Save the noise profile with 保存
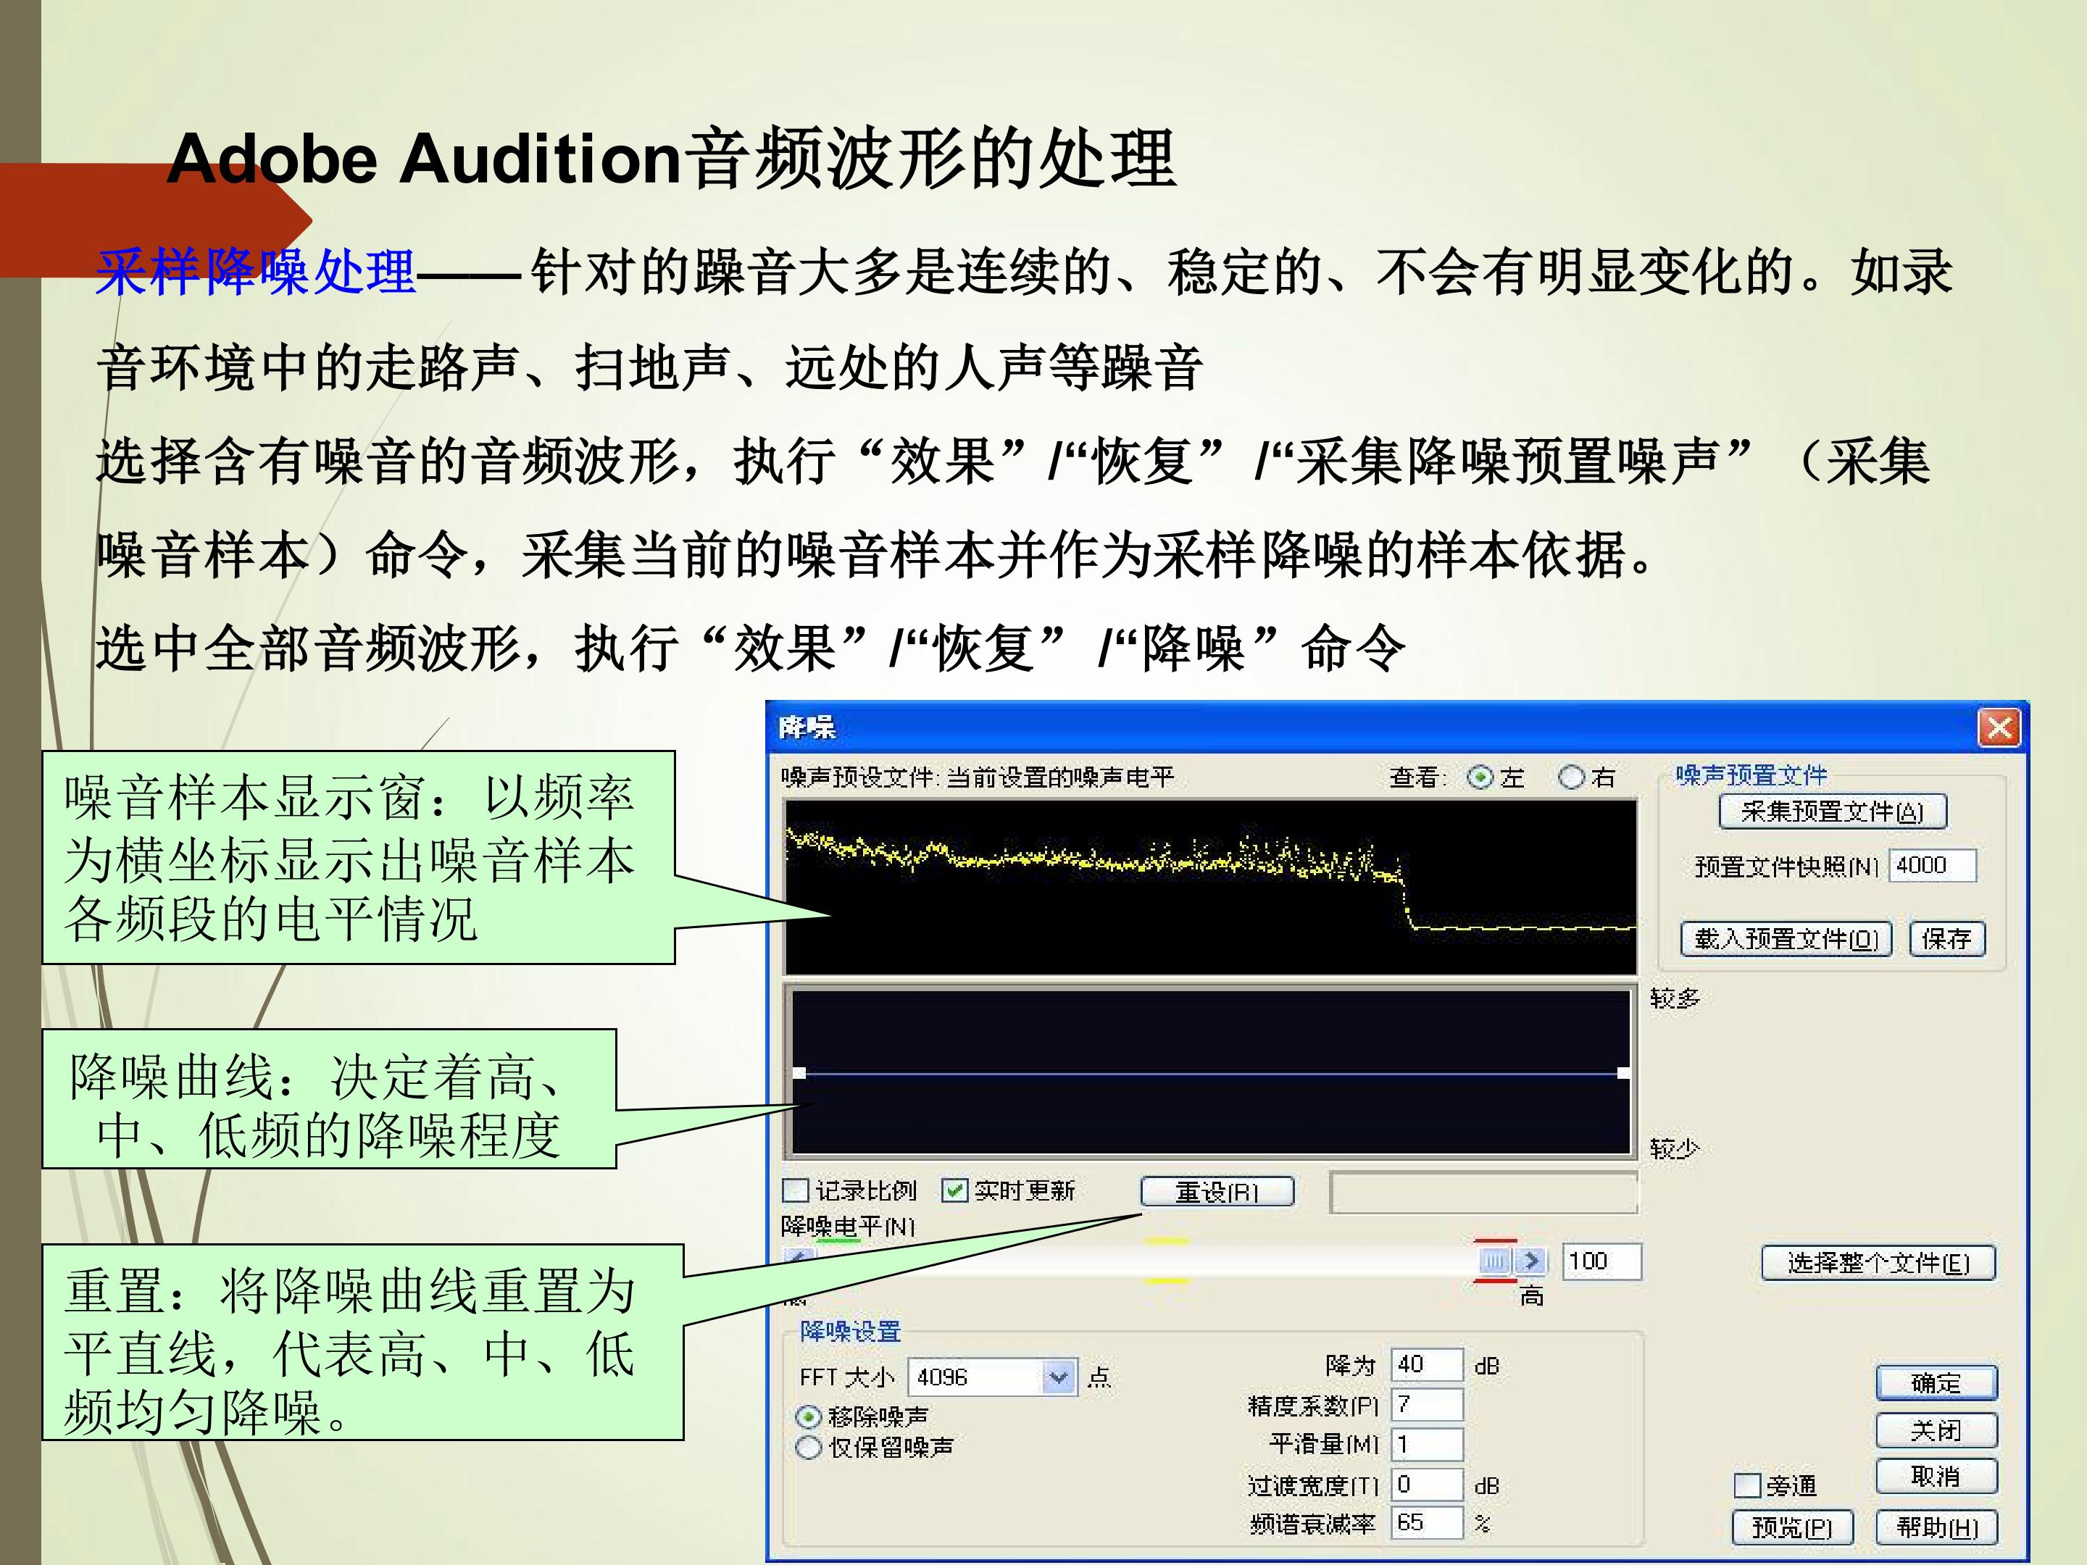Image resolution: width=2087 pixels, height=1565 pixels. coord(1946,938)
